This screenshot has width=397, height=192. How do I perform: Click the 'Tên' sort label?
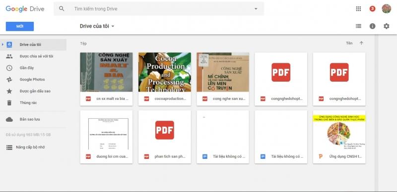pos(349,43)
